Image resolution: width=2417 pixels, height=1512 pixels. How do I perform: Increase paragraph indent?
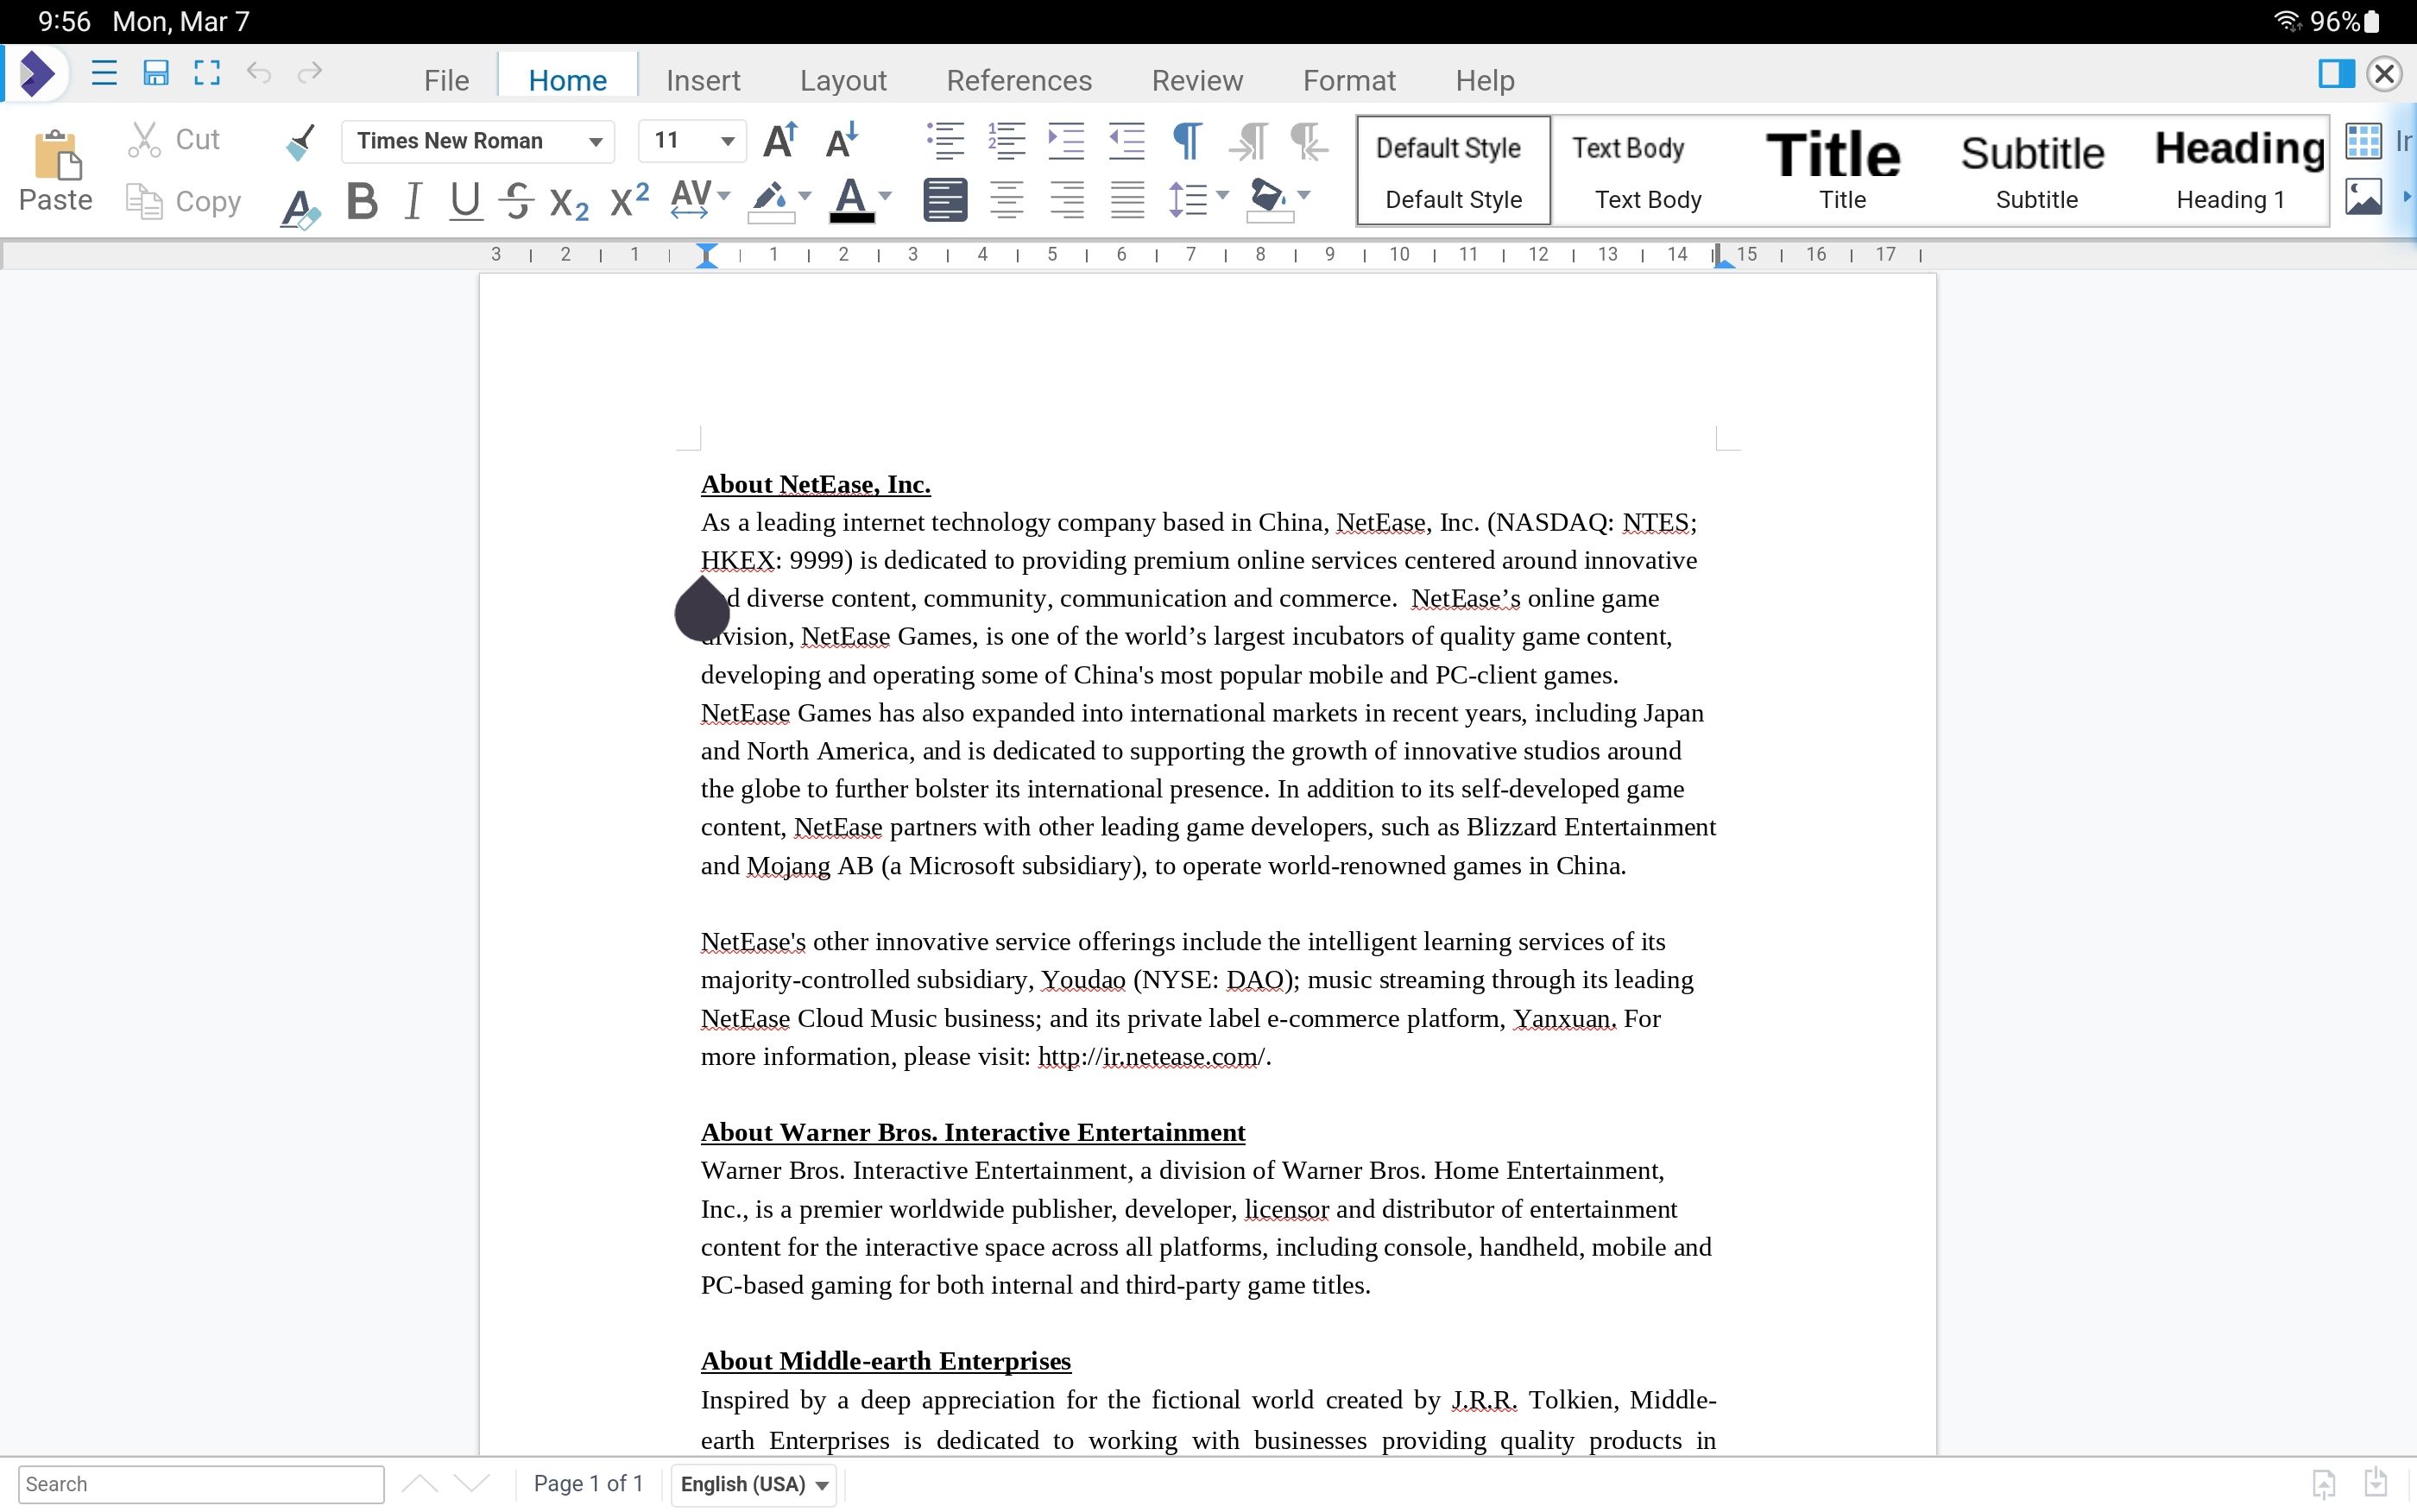pos(1066,141)
